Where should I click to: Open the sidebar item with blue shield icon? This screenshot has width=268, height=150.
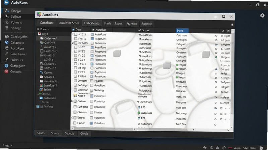click(x=7, y=43)
